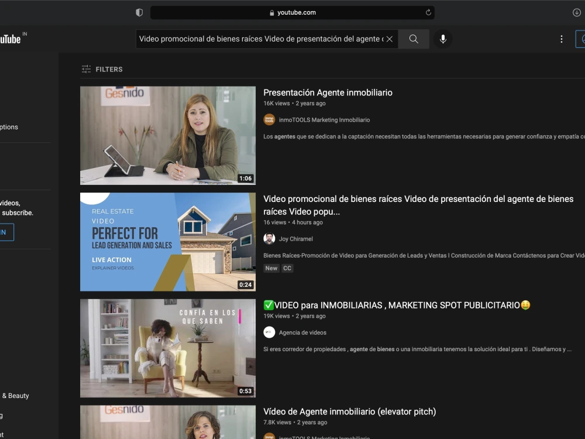Click the youtube.com address bar
The width and height of the screenshot is (585, 439).
292,12
